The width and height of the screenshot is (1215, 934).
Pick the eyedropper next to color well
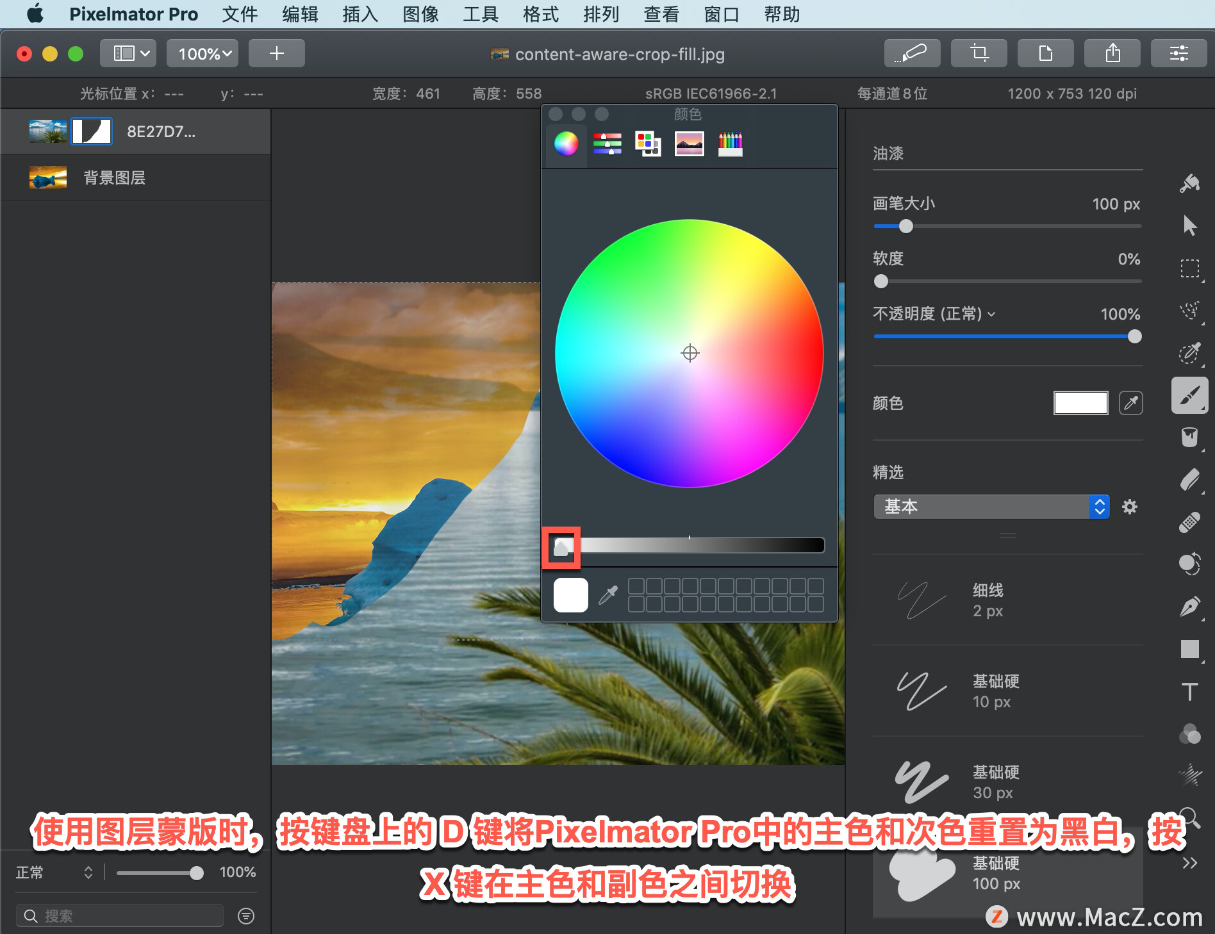coord(1130,403)
